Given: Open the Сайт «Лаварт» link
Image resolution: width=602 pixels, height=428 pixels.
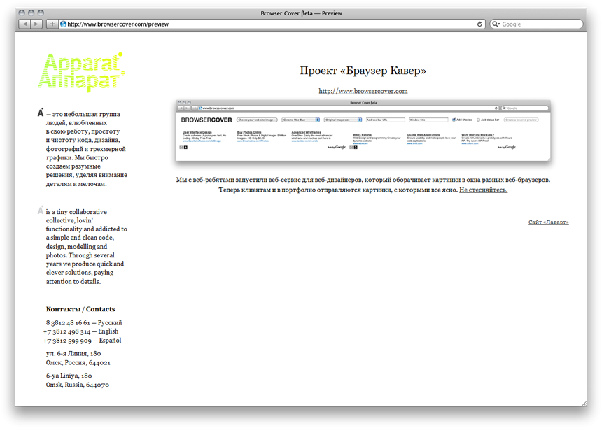Looking at the screenshot, I should (x=549, y=222).
